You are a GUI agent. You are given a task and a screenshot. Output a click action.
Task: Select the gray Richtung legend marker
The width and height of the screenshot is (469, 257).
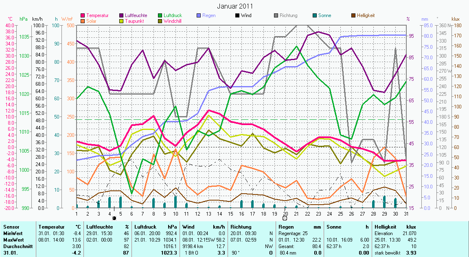[276, 16]
